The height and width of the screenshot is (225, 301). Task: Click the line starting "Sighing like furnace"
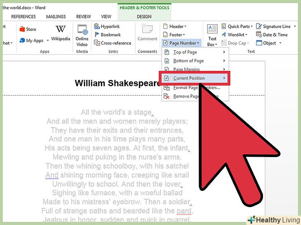pyautogui.click(x=117, y=193)
